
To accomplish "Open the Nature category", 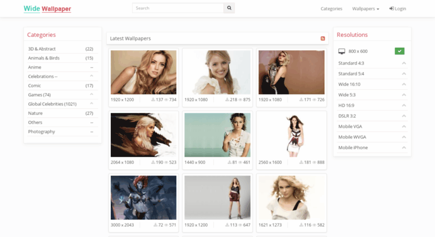I will (x=35, y=113).
